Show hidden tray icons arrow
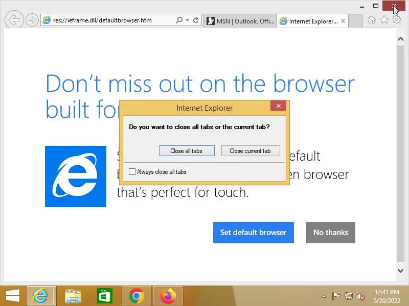The image size is (409, 306). (324, 296)
